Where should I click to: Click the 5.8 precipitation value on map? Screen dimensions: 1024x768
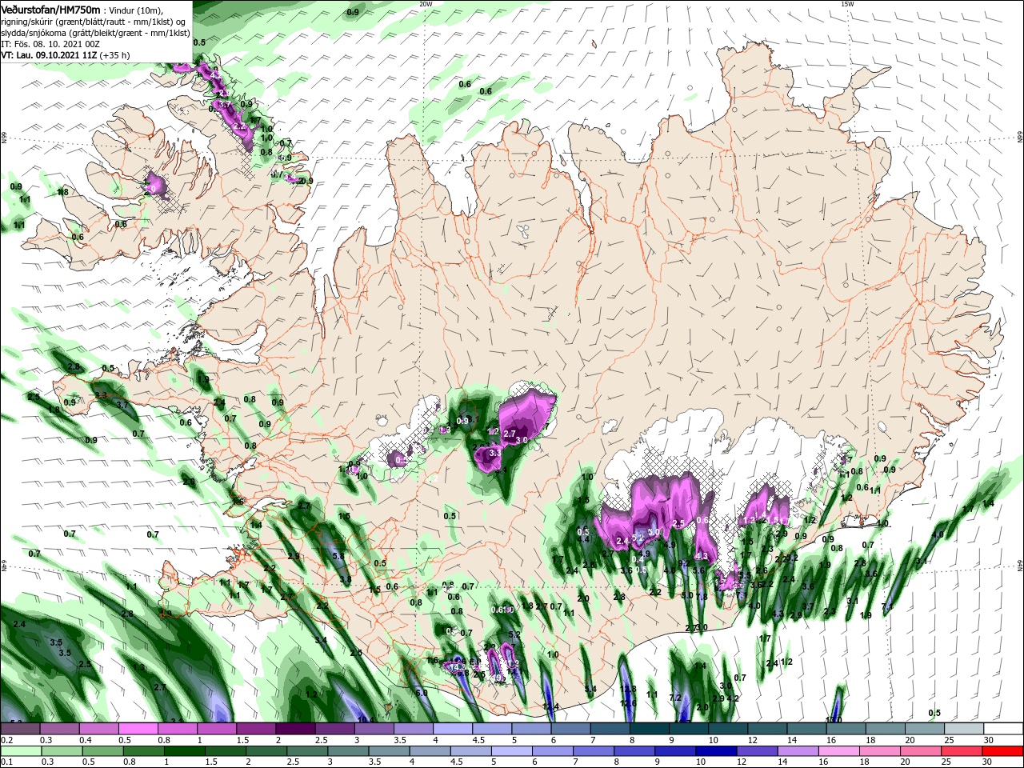[x=338, y=556]
